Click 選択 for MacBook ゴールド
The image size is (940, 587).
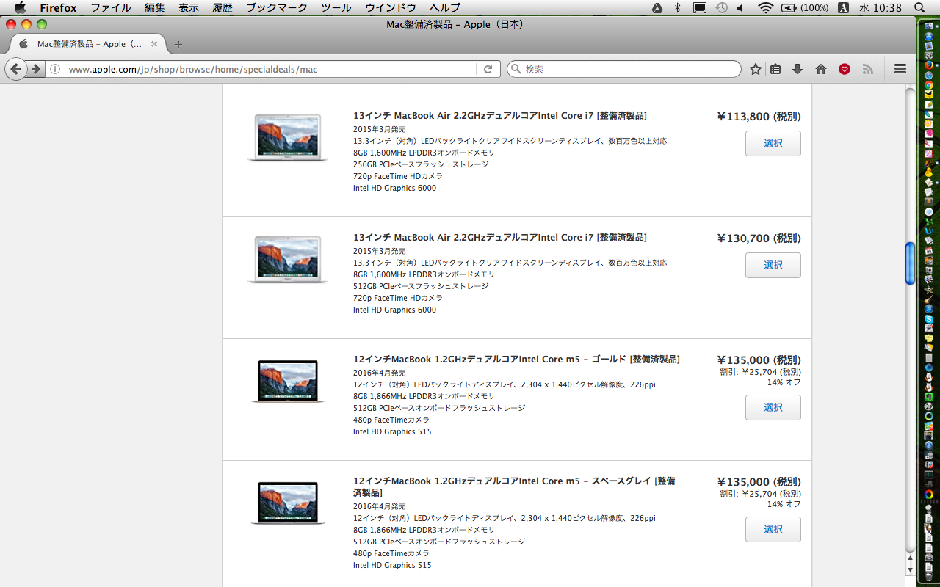773,407
